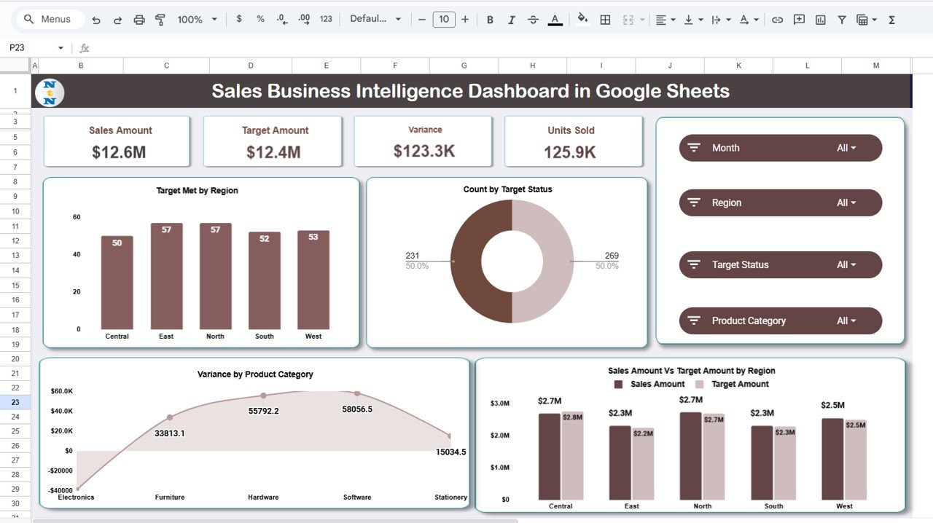The width and height of the screenshot is (933, 523).
Task: Open the Create filter icon
Action: [842, 19]
